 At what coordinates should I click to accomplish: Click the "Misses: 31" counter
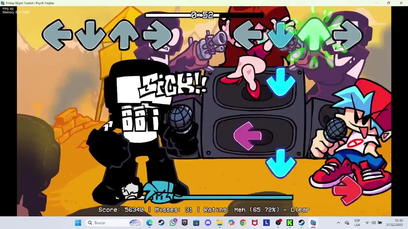coord(173,210)
